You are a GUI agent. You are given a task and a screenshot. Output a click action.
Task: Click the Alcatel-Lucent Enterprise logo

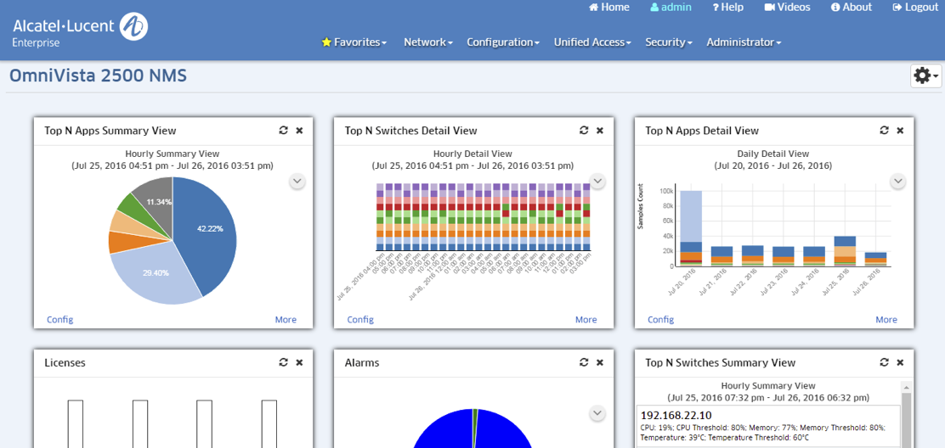click(x=80, y=30)
